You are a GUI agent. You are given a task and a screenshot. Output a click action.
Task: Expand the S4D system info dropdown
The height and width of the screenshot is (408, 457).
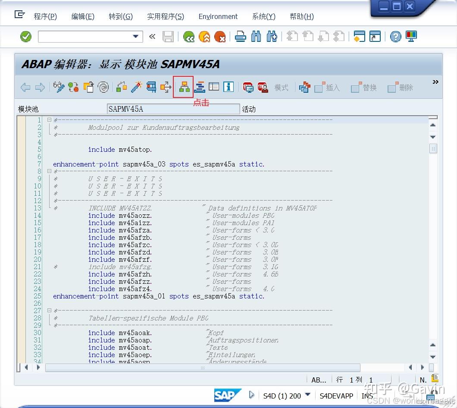[x=307, y=395]
